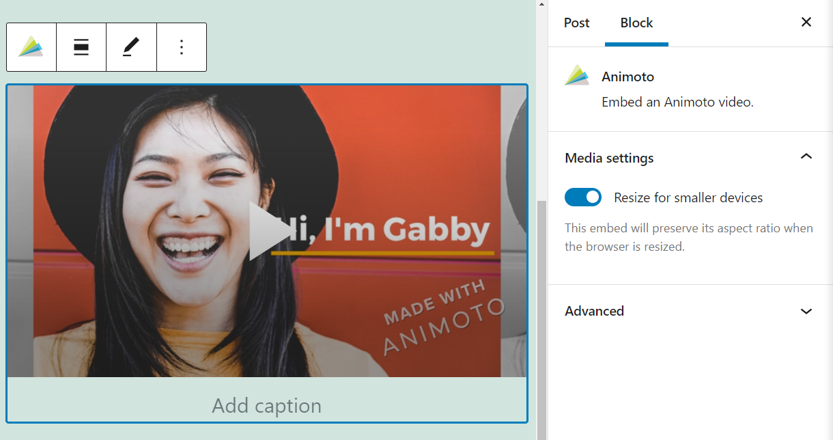Open the alignment options in block toolbar
Screen dimensions: 833x440
pos(81,47)
